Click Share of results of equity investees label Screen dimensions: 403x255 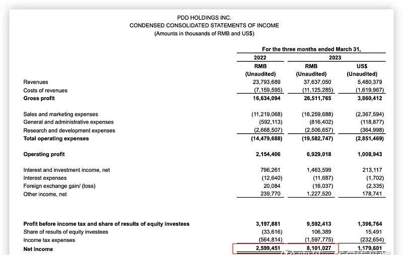(65, 232)
